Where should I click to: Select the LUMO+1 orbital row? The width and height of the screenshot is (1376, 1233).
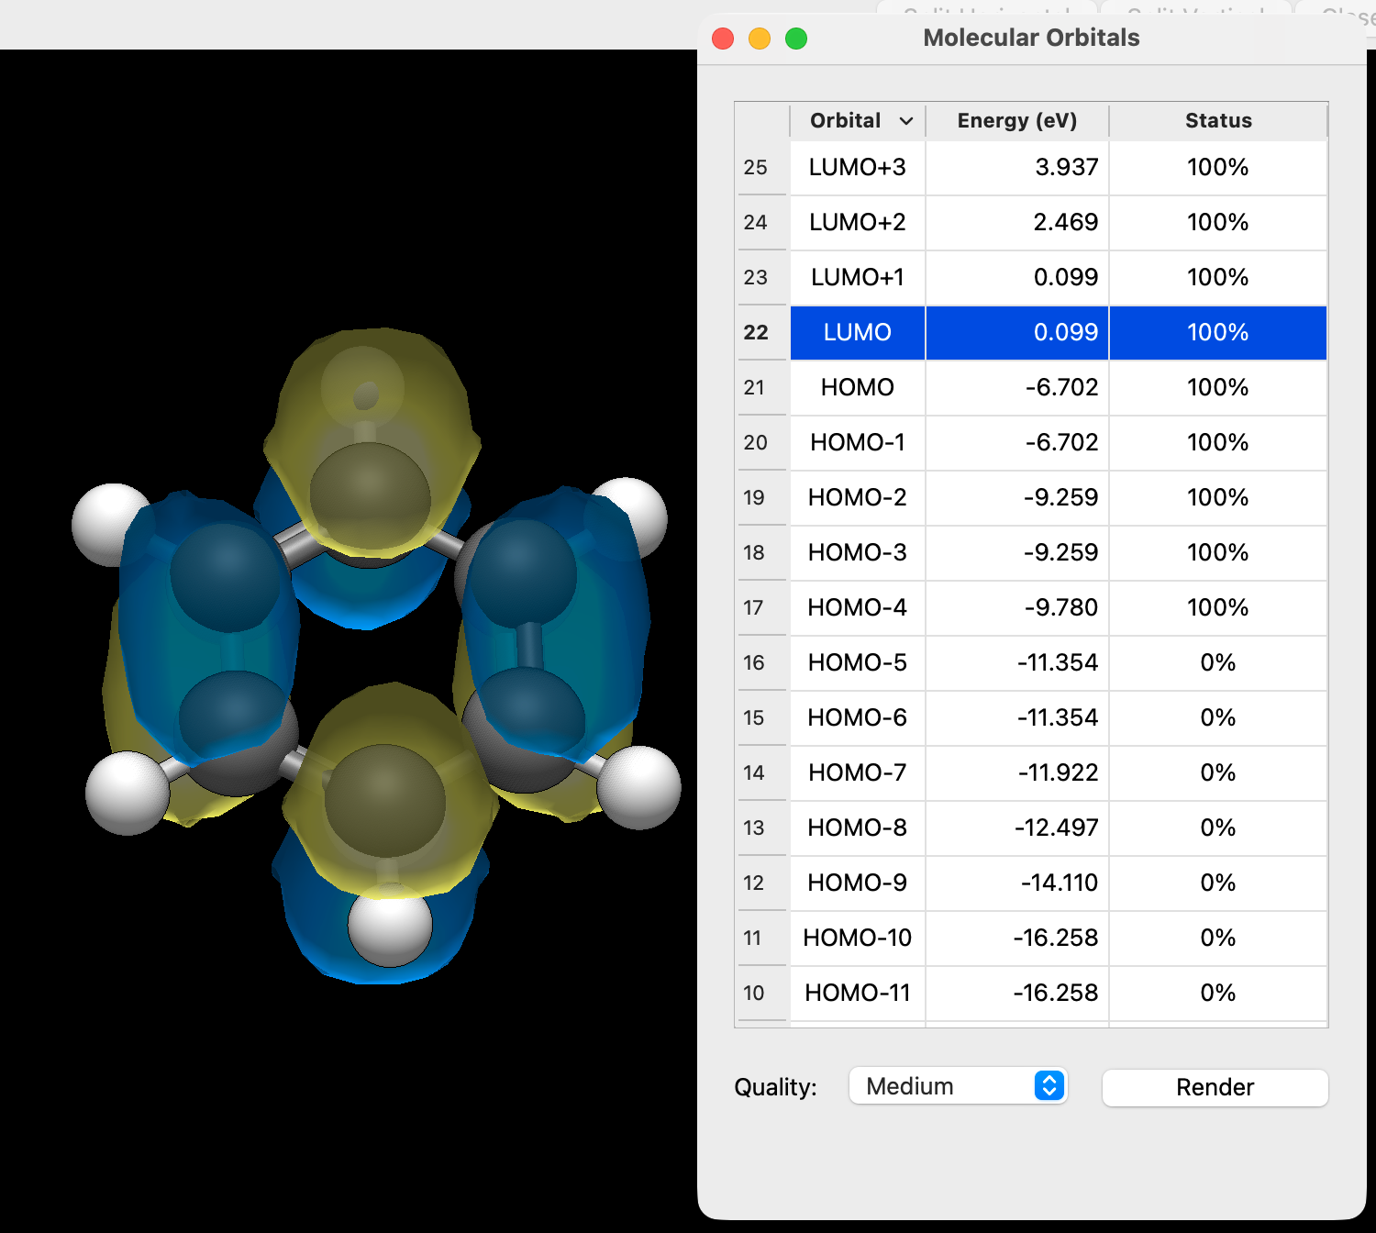coord(857,277)
